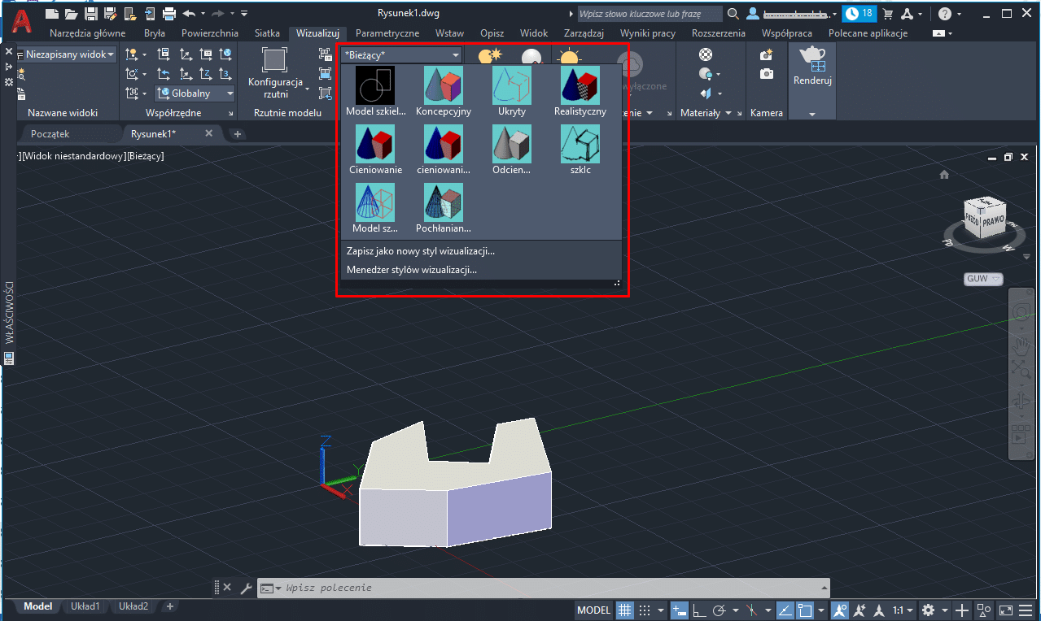This screenshot has width=1041, height=621.
Task: Create a new drawing from quick access toolbar
Action: [53, 14]
